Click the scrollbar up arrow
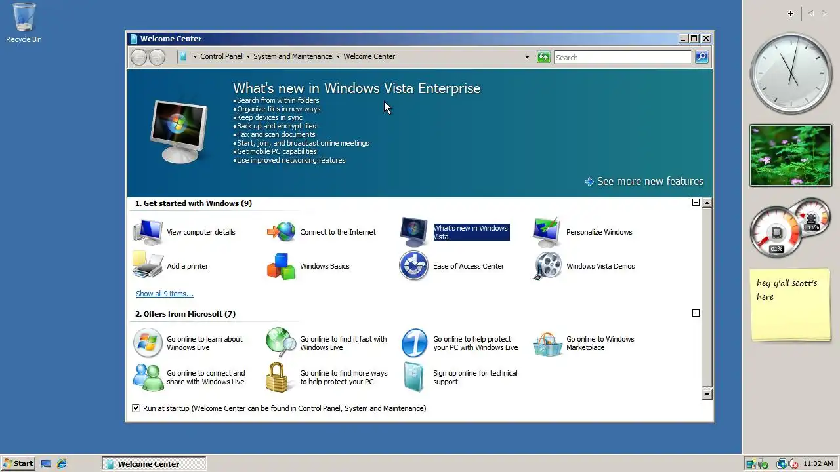The image size is (840, 472). [x=707, y=203]
